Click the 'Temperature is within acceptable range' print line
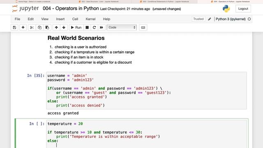Screen dimensions: 263x148 click(108, 136)
